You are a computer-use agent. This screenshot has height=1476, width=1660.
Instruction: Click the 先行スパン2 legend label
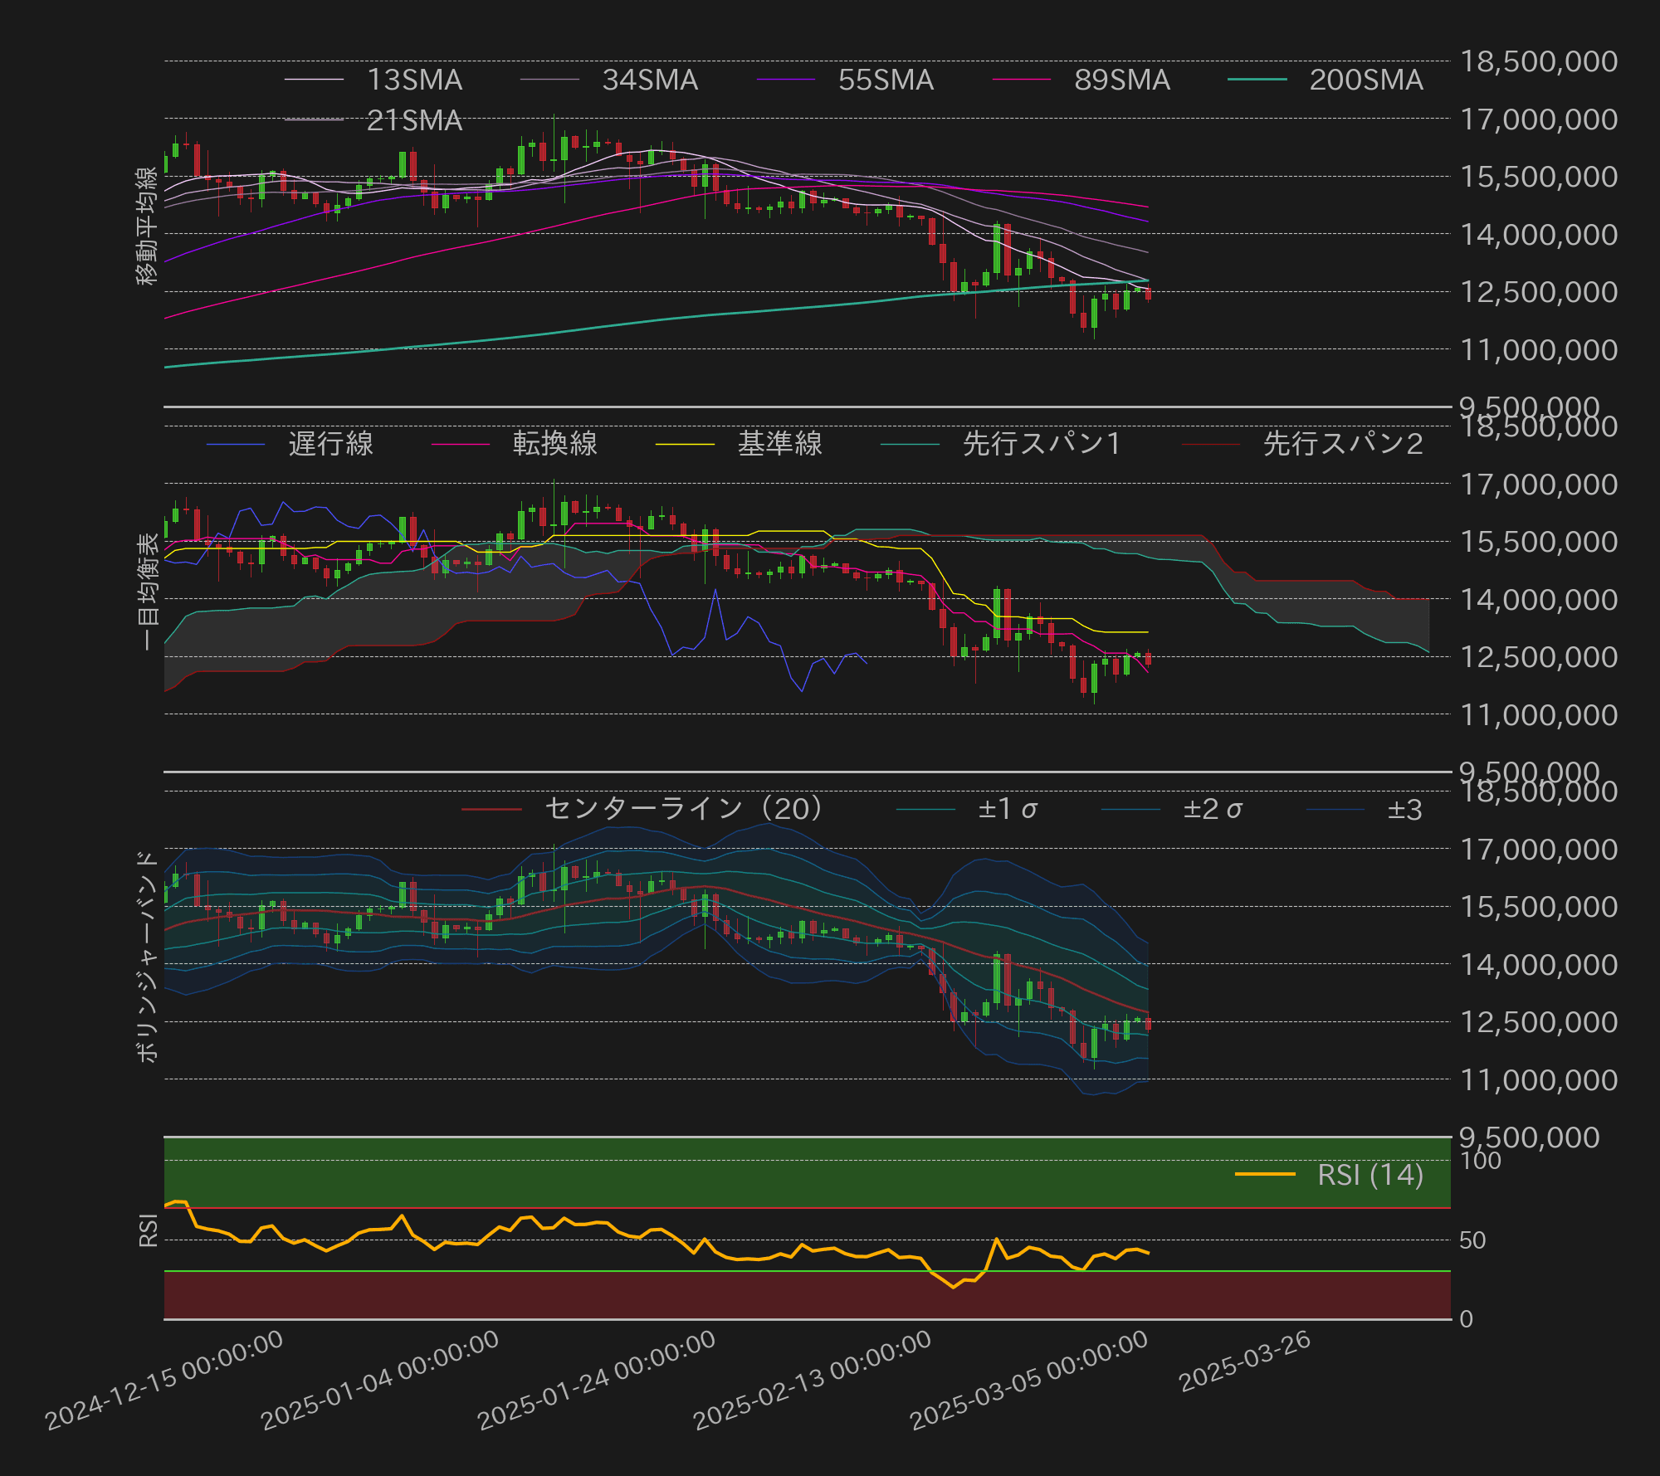tap(1342, 444)
